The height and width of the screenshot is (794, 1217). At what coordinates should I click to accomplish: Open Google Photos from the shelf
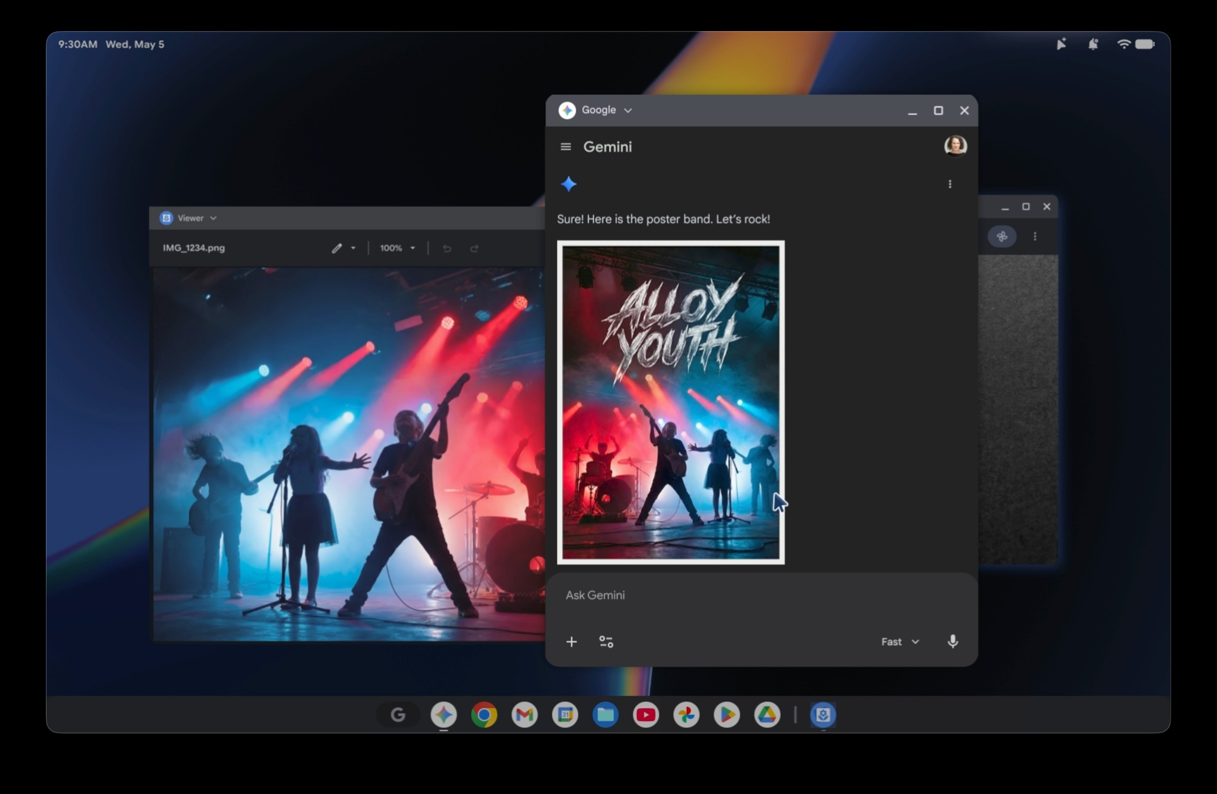pyautogui.click(x=686, y=715)
